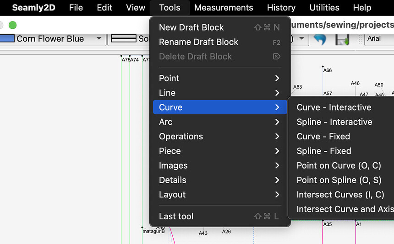Expand the Arc submenu
Screen dimensions: 394x244
[x=220, y=122]
